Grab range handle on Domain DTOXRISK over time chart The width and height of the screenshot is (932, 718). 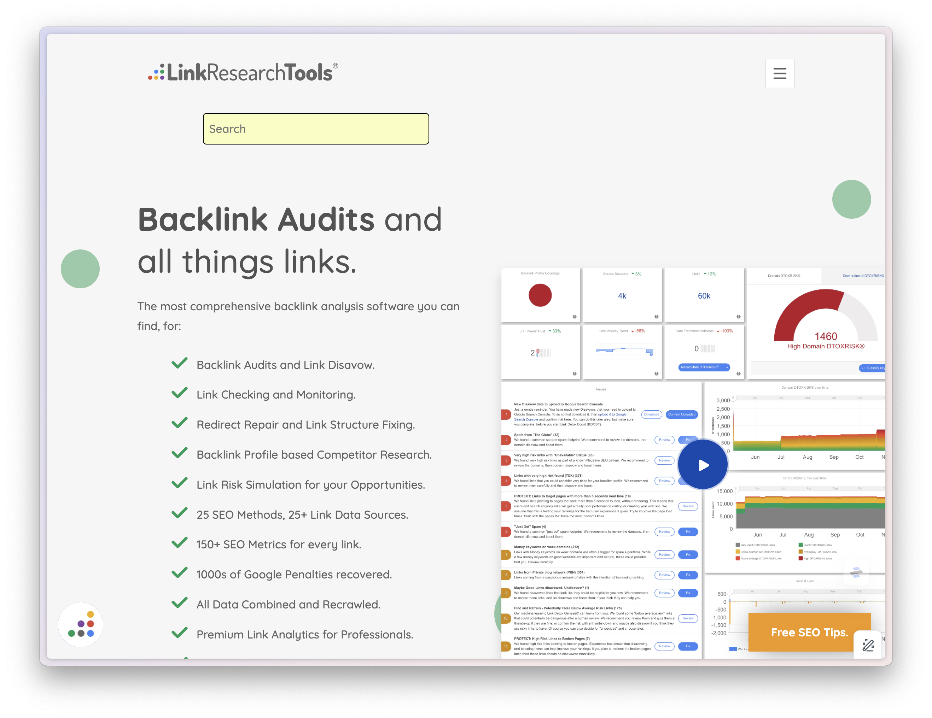pos(734,398)
